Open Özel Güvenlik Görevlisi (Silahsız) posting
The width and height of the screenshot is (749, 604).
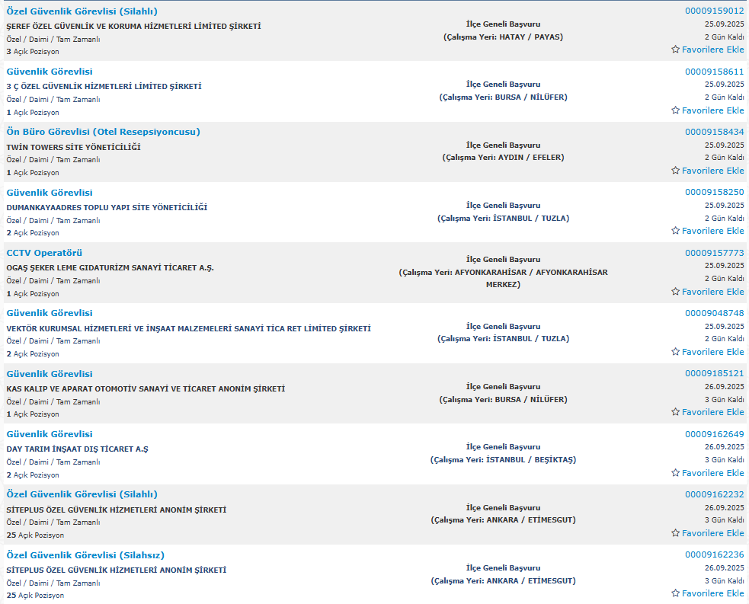(85, 555)
